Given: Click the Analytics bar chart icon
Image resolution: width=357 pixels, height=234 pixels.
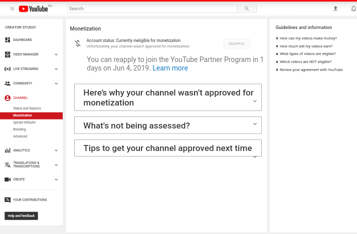Looking at the screenshot, I should [x=8, y=150].
